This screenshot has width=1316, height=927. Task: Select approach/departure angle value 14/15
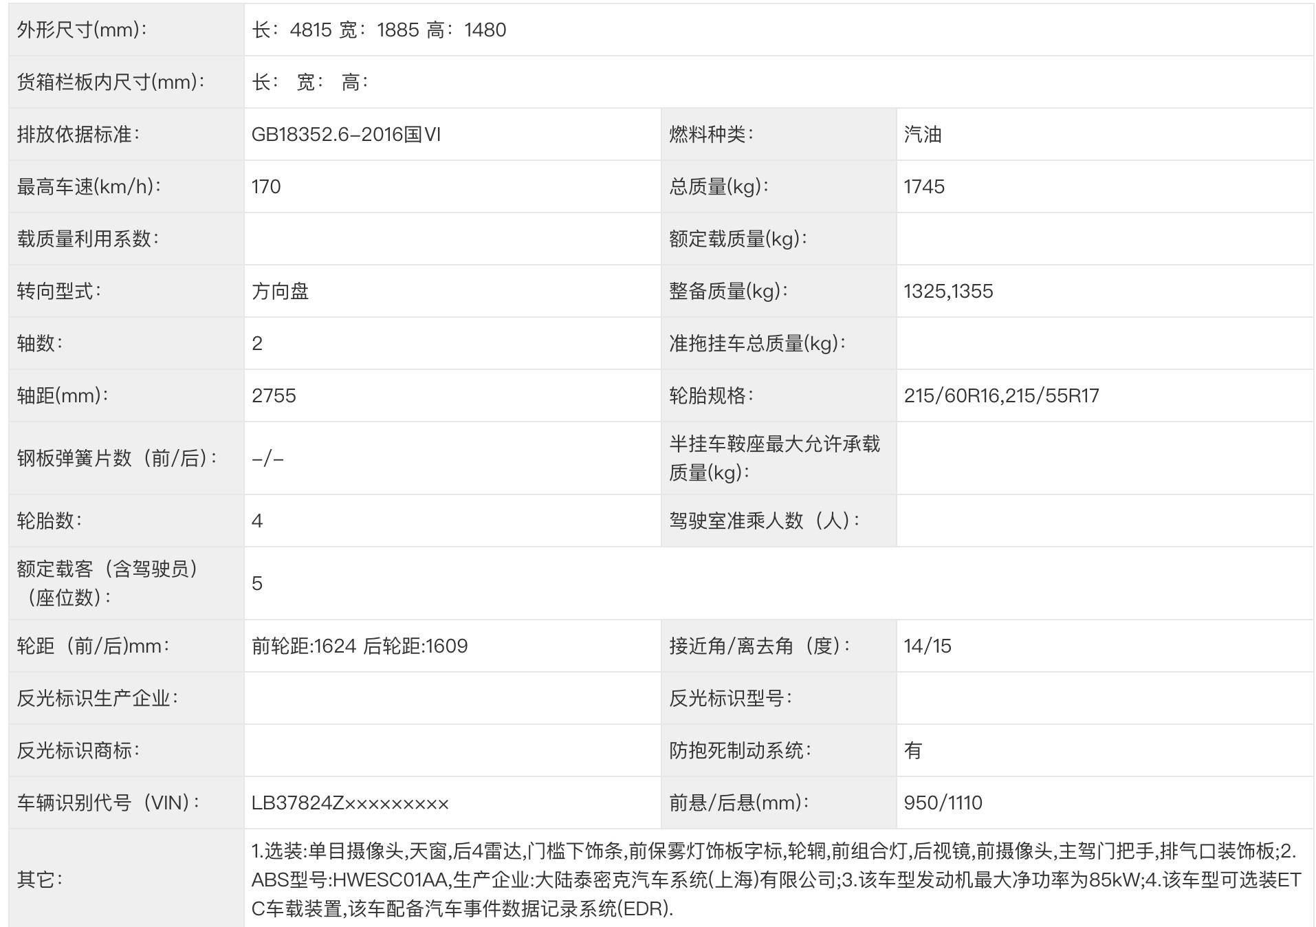pyautogui.click(x=928, y=646)
